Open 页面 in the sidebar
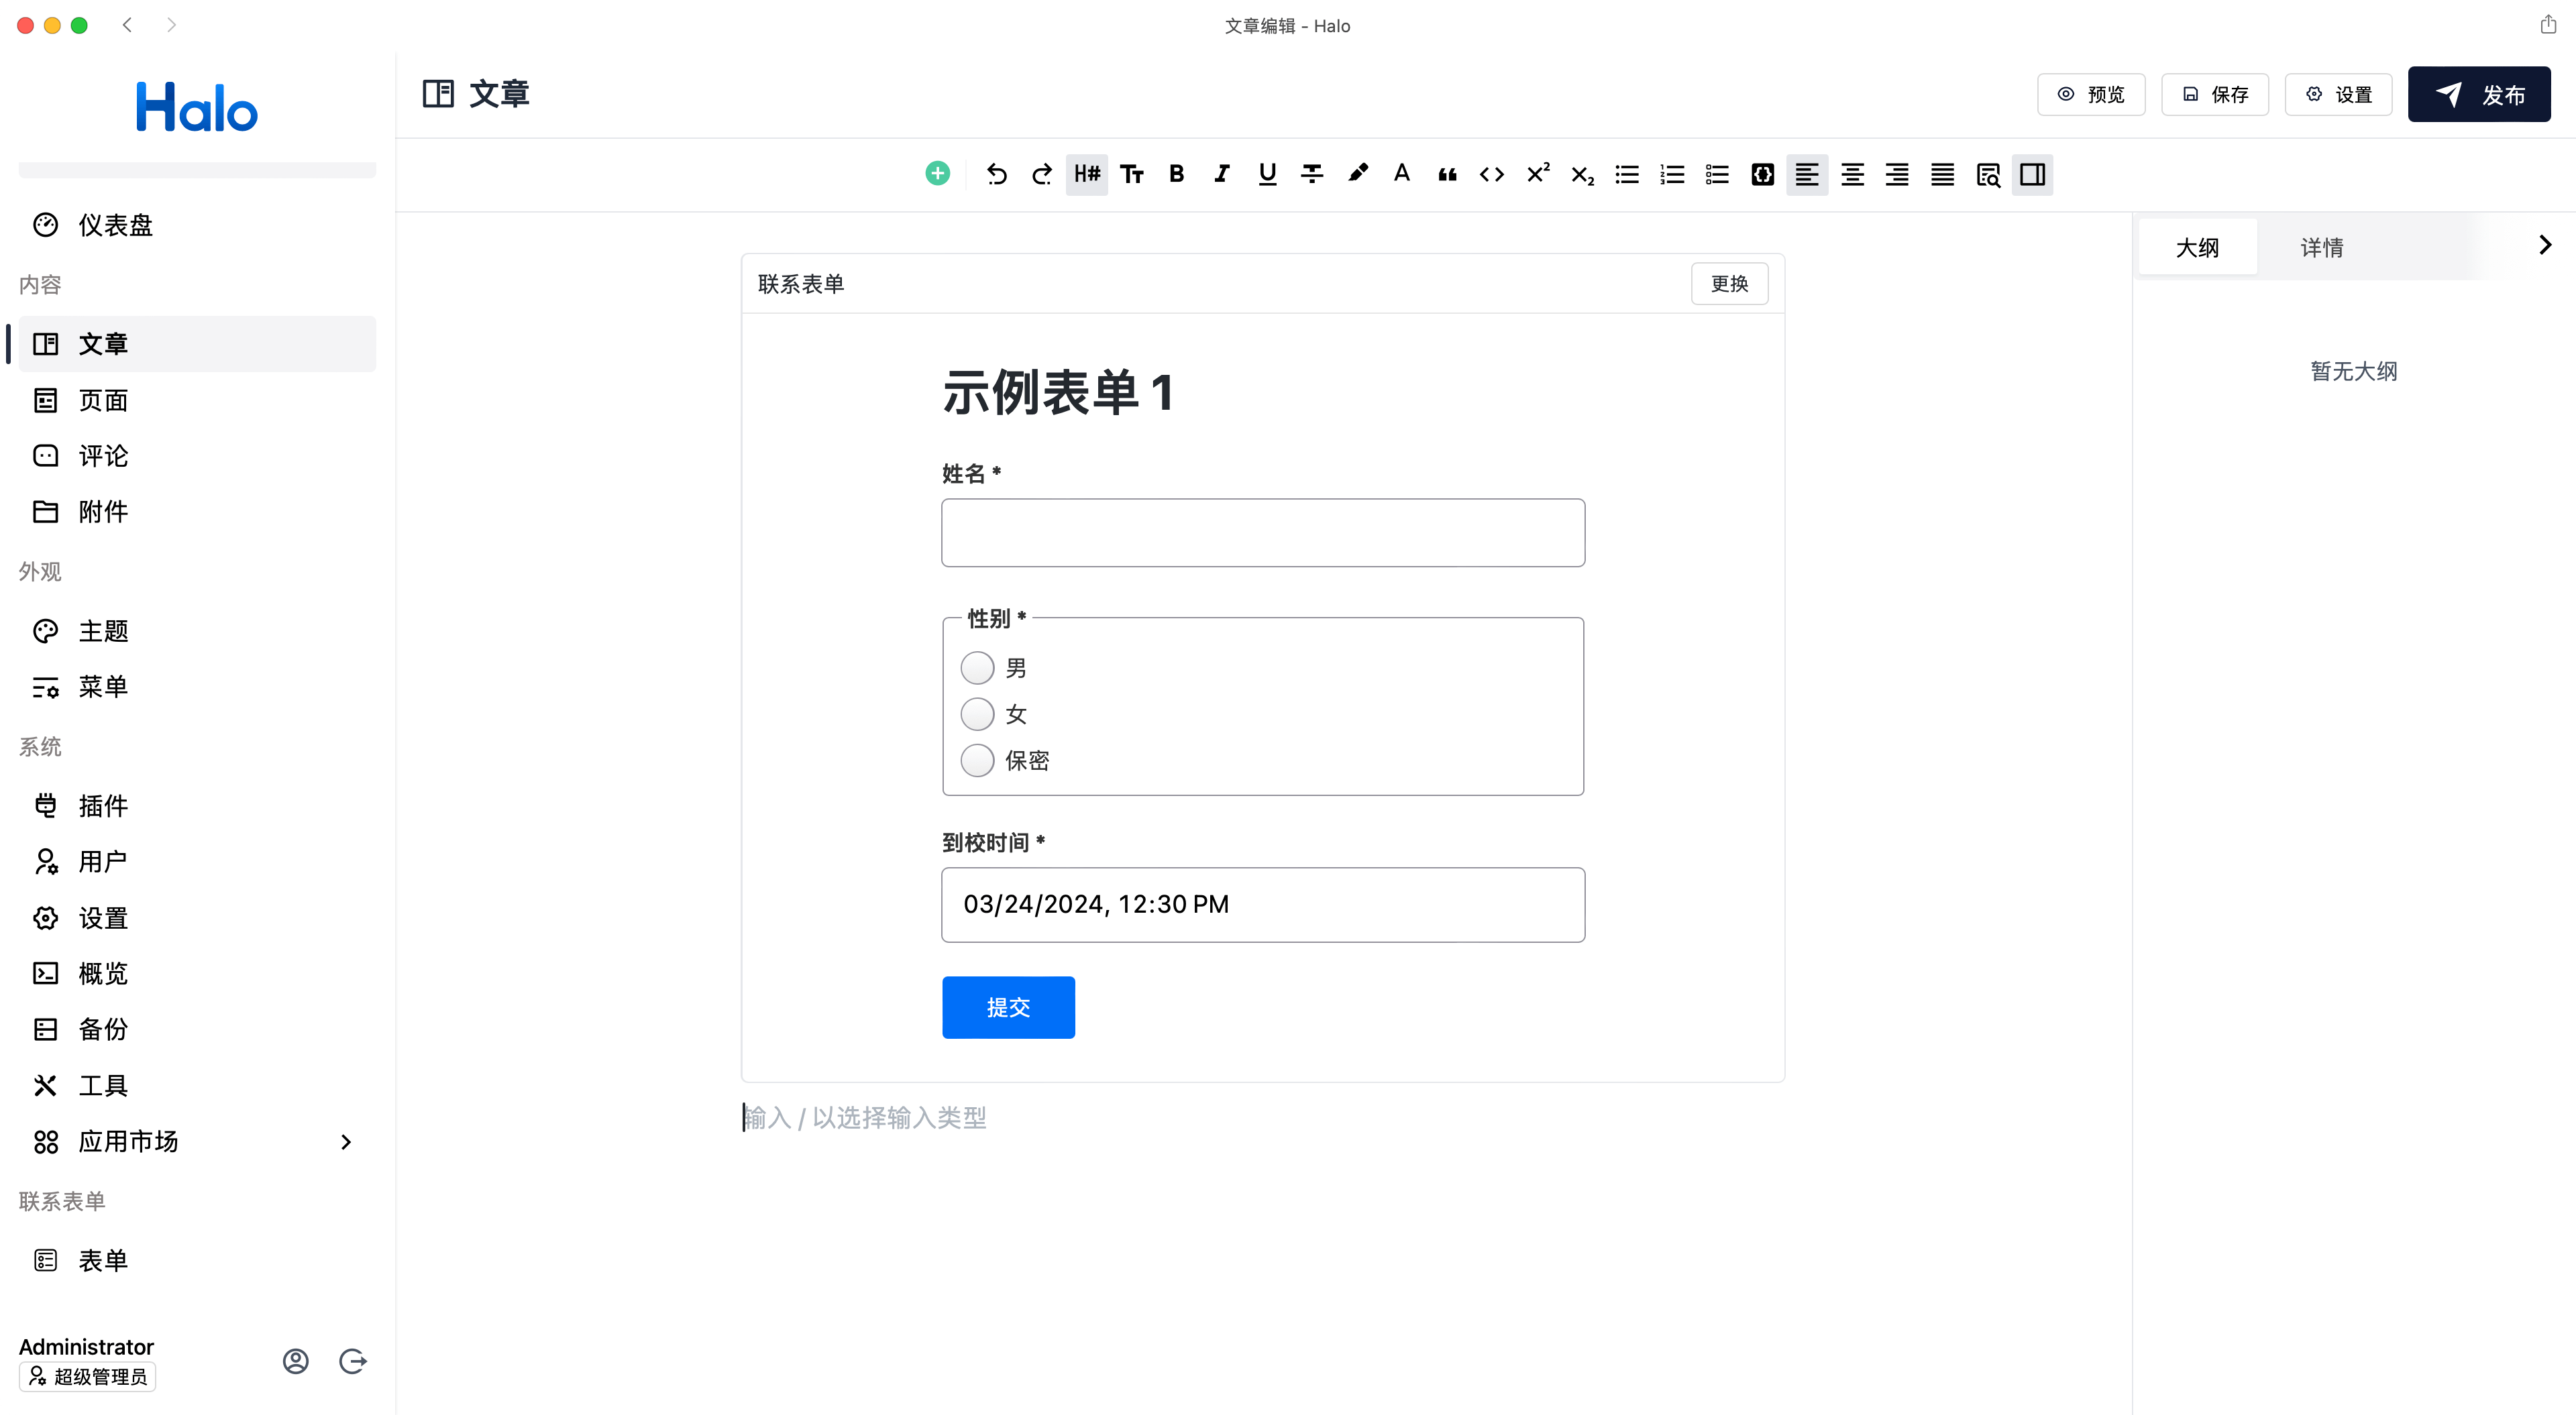The height and width of the screenshot is (1415, 2576). (x=197, y=400)
